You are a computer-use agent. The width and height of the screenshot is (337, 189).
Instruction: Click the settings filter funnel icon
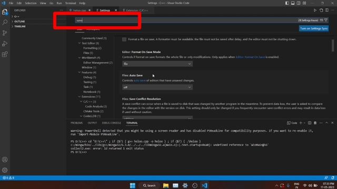tap(326, 20)
